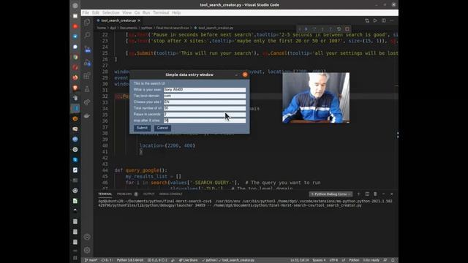Click the compare changes icon in editor title
Image resolution: width=468 pixels, height=263 pixels.
click(367, 20)
